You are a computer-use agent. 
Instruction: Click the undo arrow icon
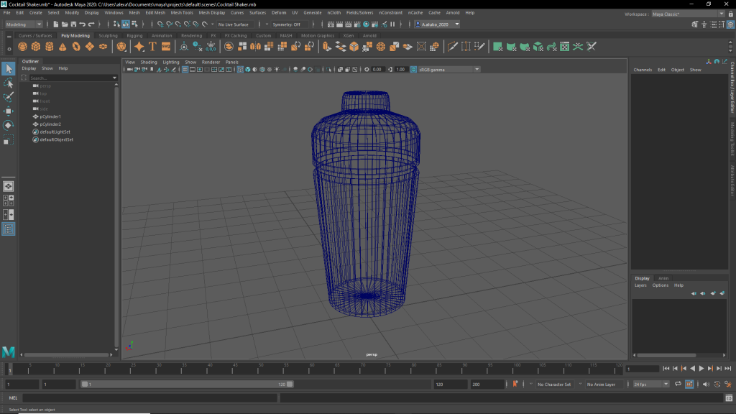point(83,24)
